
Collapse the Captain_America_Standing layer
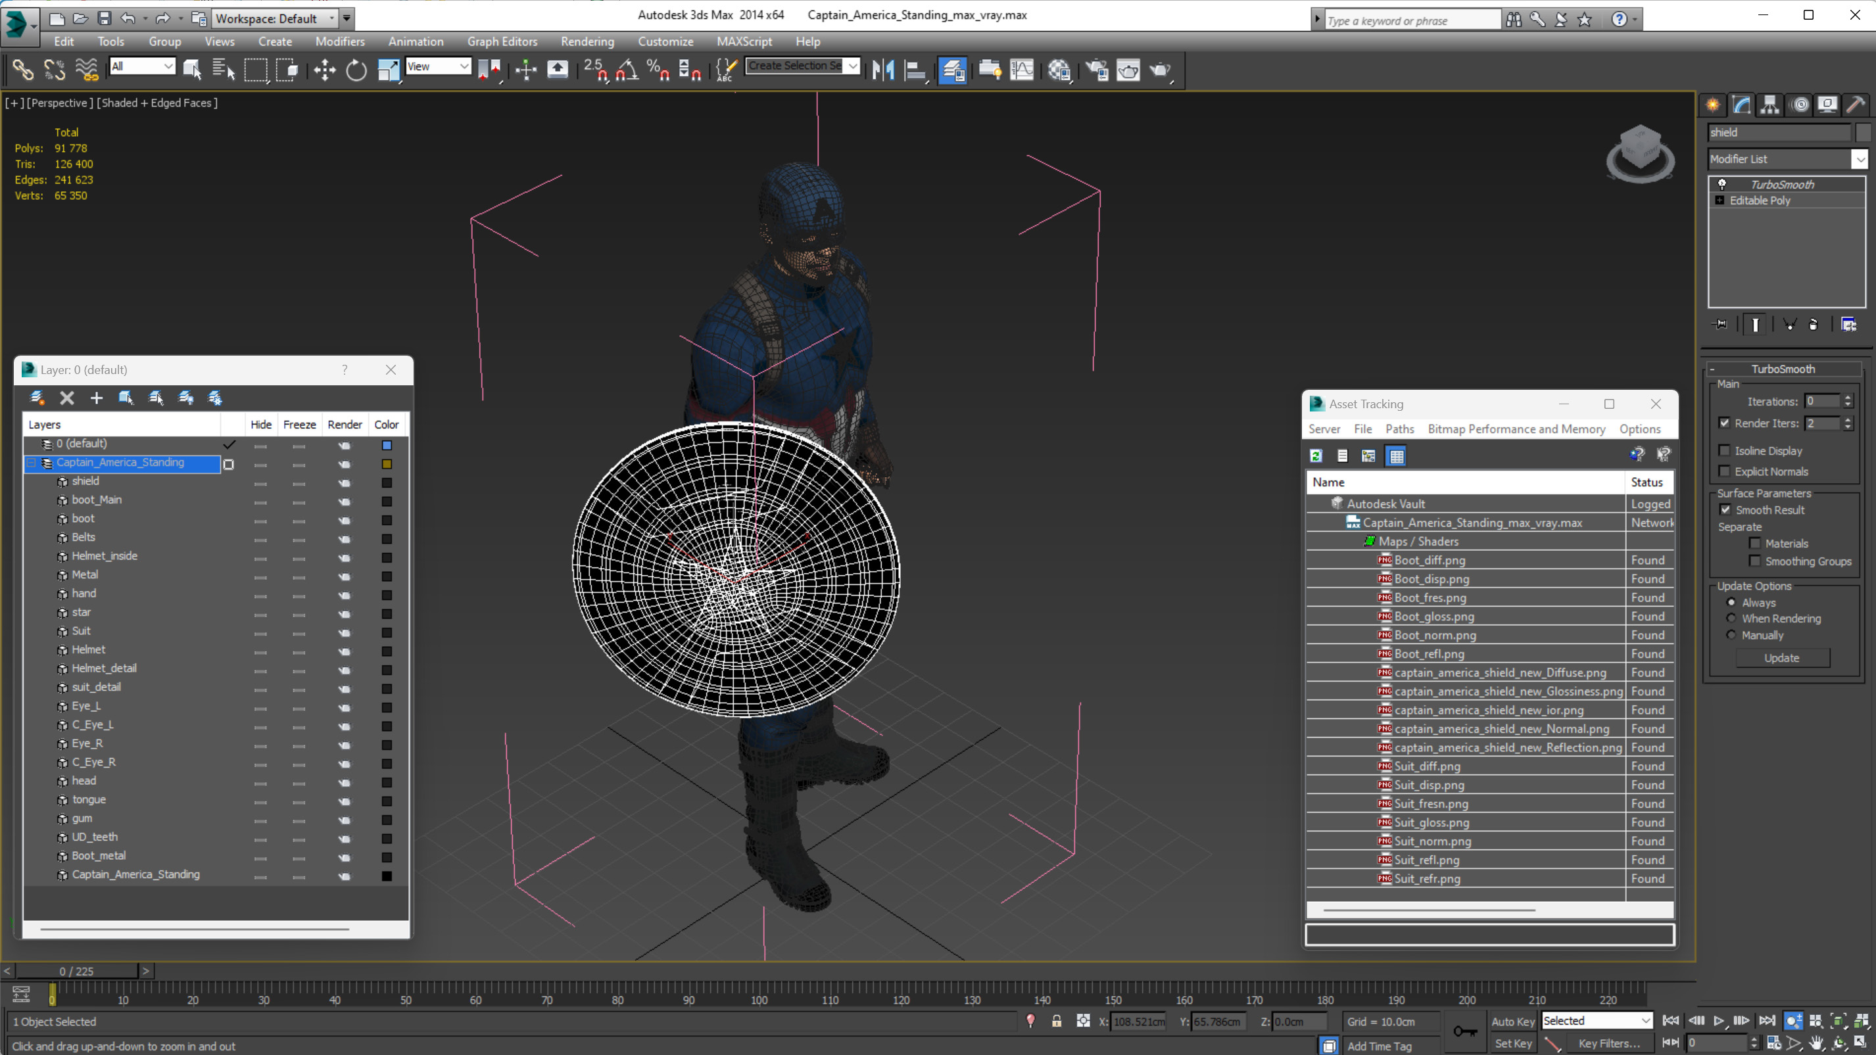(32, 462)
